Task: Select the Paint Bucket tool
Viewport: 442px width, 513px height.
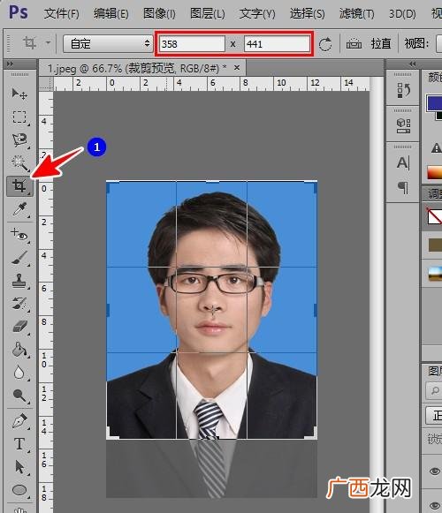Action: click(19, 350)
